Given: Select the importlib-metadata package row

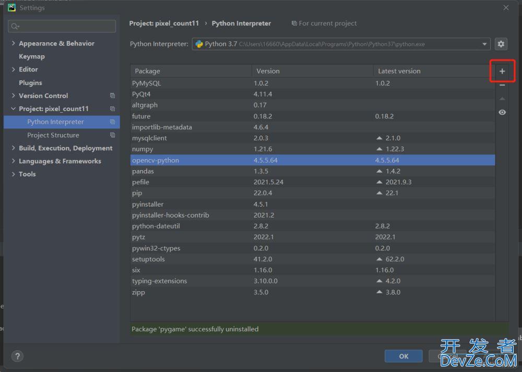Looking at the screenshot, I should pyautogui.click(x=313, y=127).
